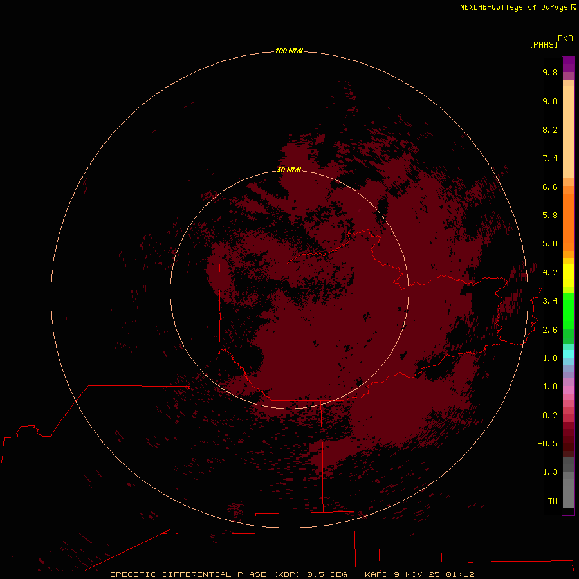Click the DKD legend label
The height and width of the screenshot is (579, 579).
(x=565, y=39)
